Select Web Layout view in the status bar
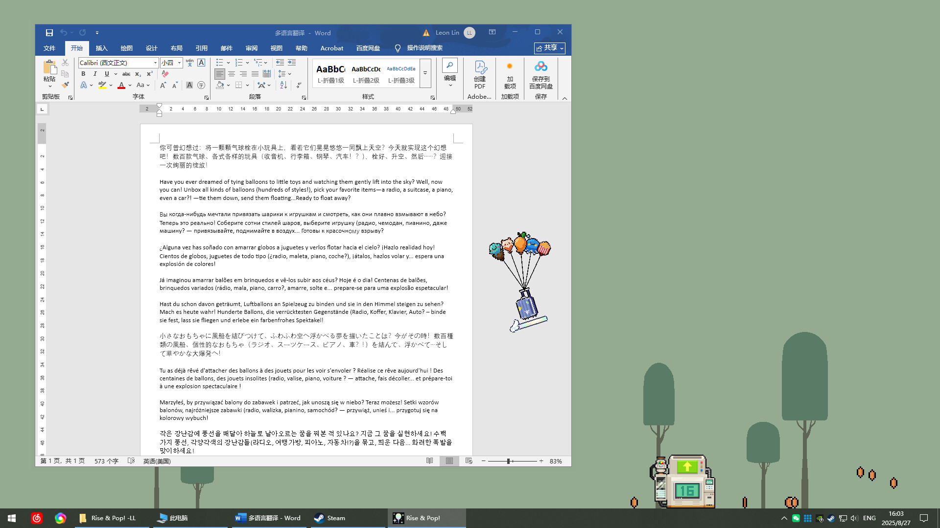Screen dimensions: 940x528 point(469,461)
